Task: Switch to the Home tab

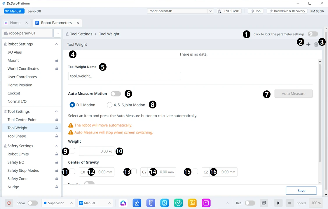Action: (x=15, y=23)
